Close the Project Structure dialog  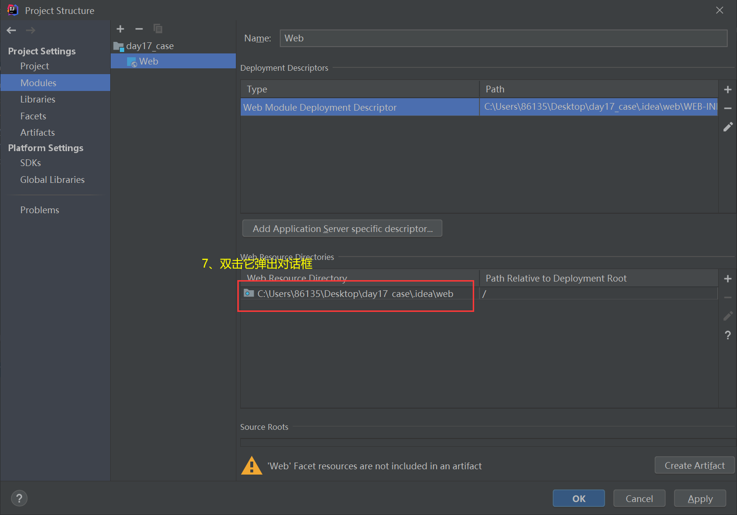coord(720,10)
